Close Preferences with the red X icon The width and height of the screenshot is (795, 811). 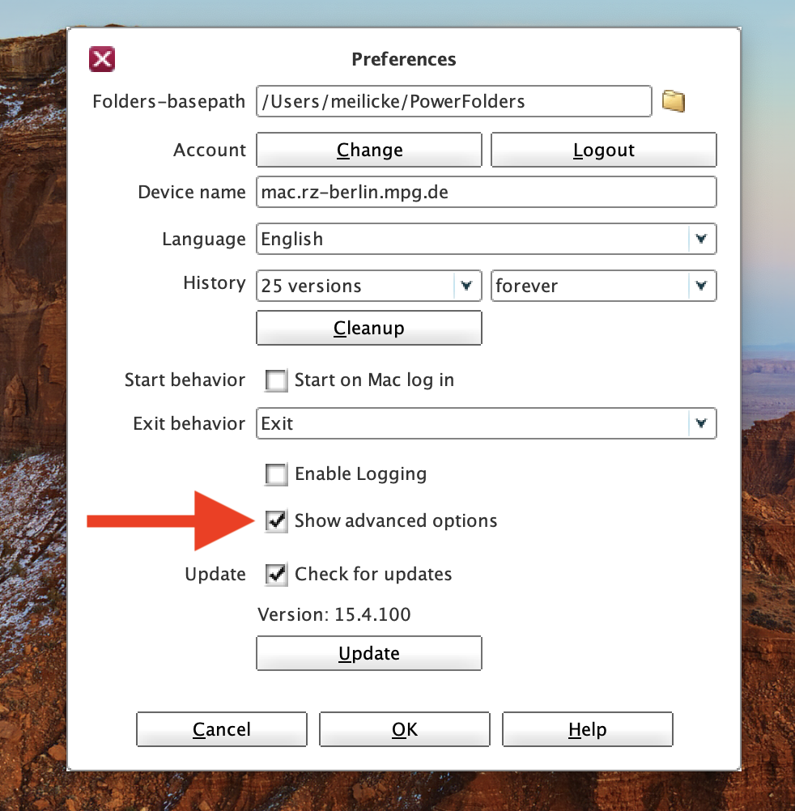102,59
